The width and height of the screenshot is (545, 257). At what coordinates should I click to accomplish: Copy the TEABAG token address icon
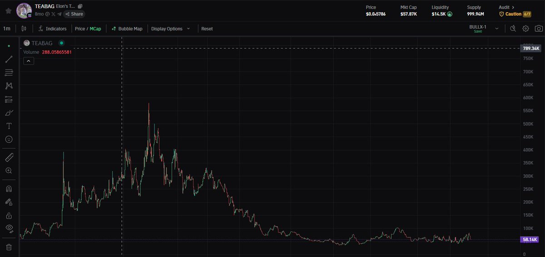coord(80,7)
